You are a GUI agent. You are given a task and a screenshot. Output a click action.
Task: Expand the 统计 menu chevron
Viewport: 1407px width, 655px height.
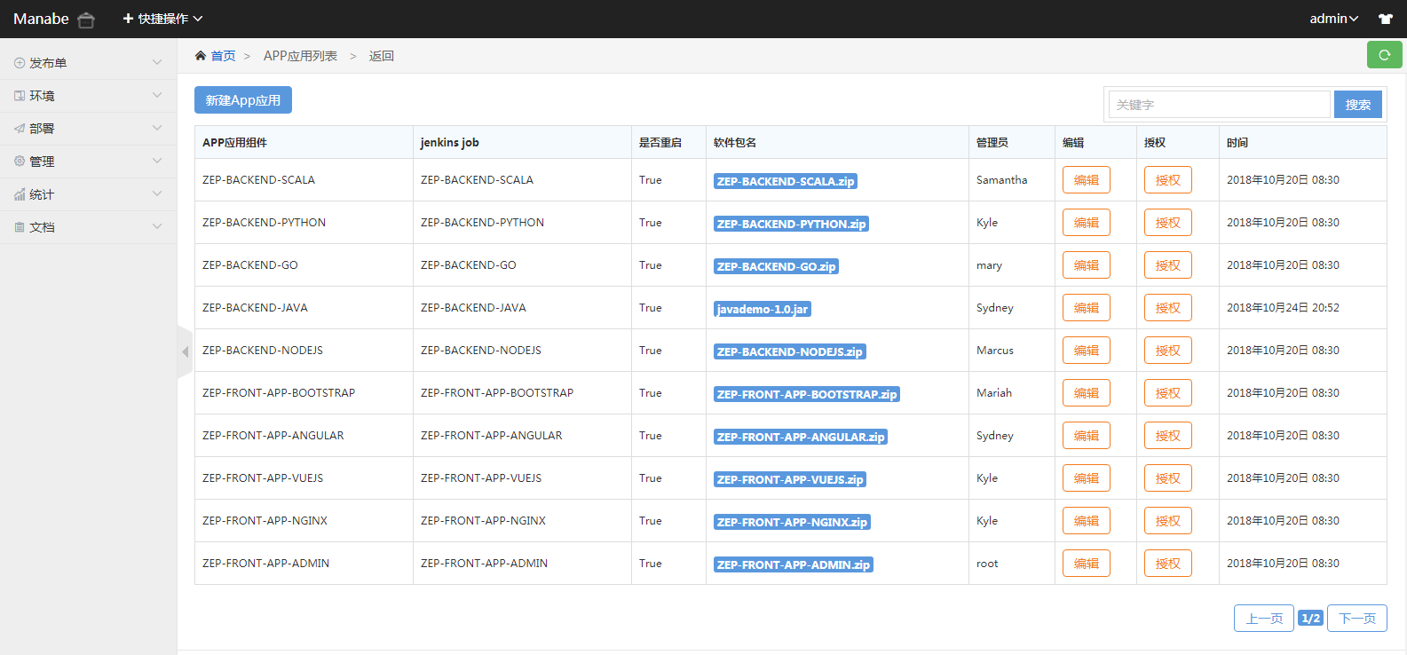pyautogui.click(x=157, y=193)
